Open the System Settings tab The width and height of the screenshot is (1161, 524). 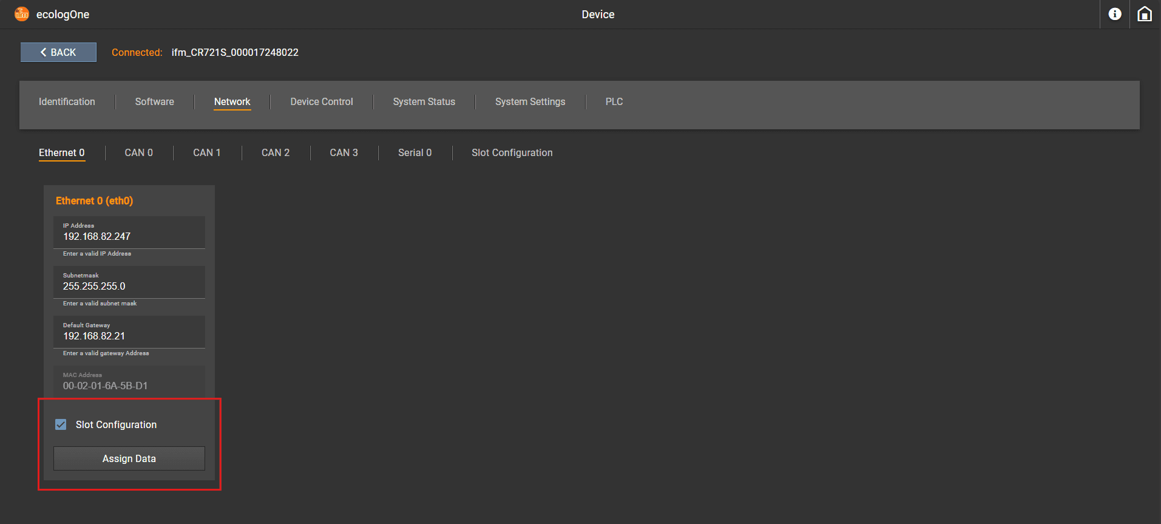click(x=530, y=102)
